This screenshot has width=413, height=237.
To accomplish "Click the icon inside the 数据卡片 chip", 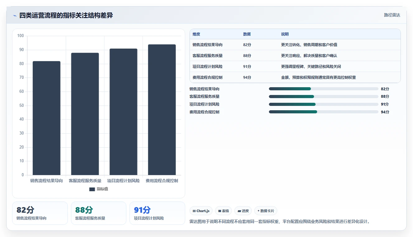I will (x=258, y=211).
